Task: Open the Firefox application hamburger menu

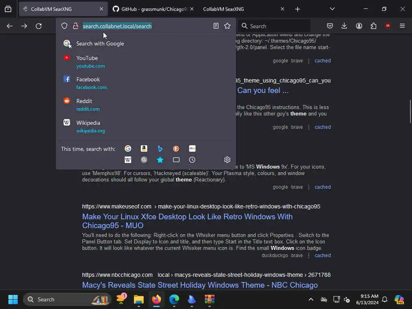Action: pyautogui.click(x=402, y=26)
